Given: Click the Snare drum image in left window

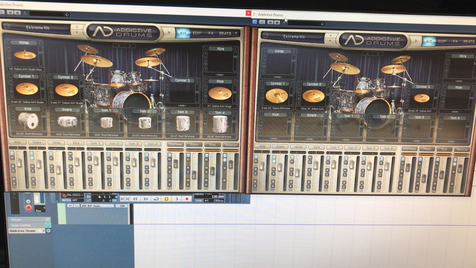Looking at the screenshot, I should pos(67,121).
